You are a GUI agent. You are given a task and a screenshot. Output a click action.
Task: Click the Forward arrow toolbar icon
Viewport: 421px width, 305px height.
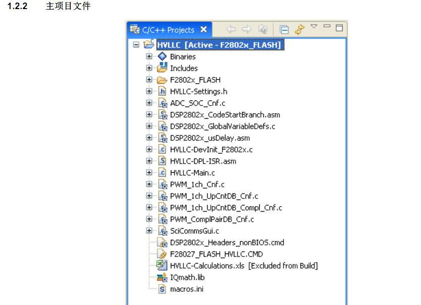(247, 29)
